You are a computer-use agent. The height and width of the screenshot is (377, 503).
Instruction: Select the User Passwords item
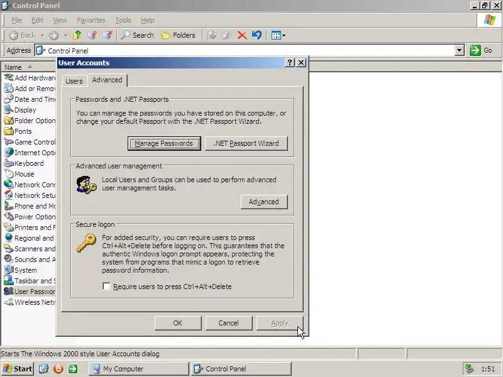30,292
